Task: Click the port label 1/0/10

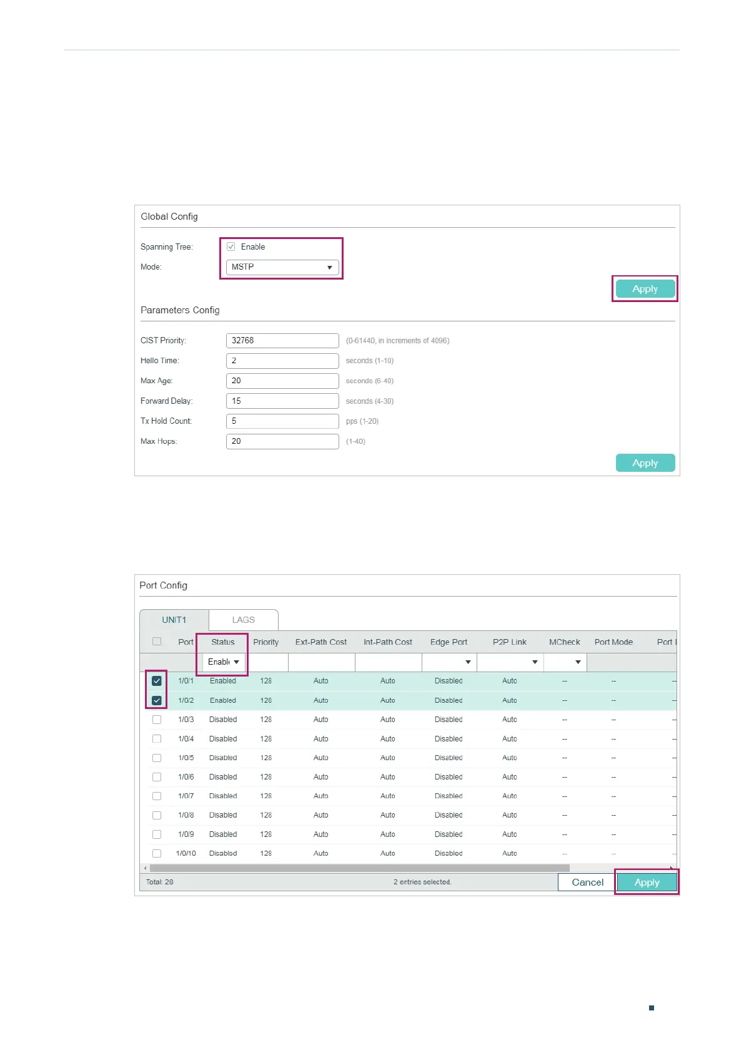Action: pos(186,853)
